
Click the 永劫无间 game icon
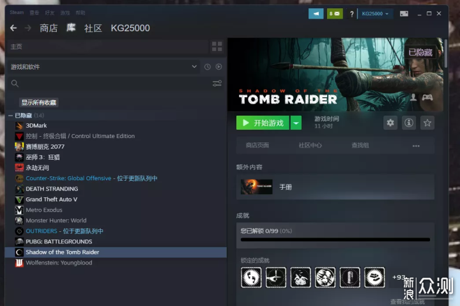(19, 168)
